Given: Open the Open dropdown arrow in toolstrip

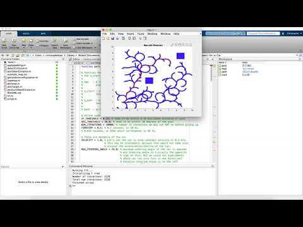Looking at the screenshot, I should tap(31, 48).
